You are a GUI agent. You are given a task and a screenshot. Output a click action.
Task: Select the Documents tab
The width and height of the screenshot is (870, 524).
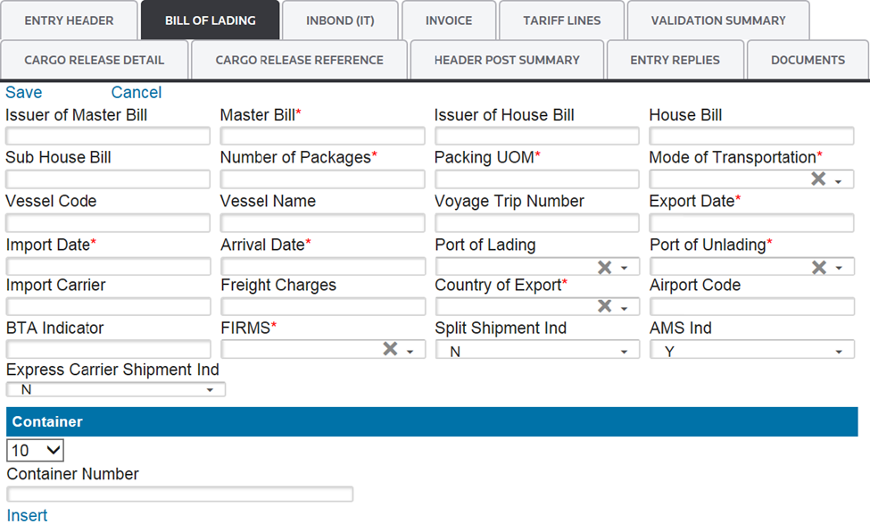[x=808, y=60]
